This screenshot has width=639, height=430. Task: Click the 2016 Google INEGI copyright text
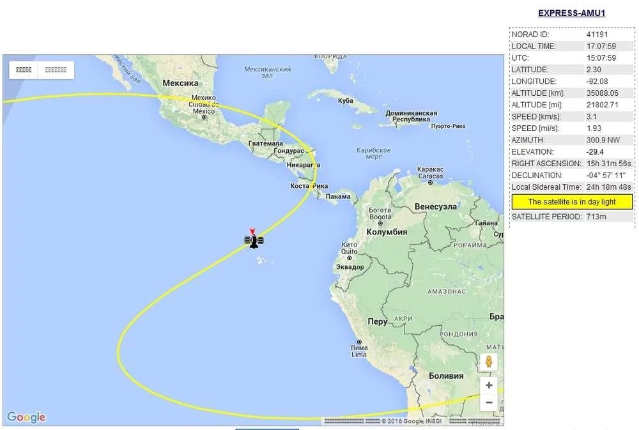point(411,421)
